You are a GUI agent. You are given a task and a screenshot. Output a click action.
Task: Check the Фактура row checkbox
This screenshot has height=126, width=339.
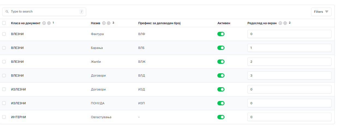pyautogui.click(x=4, y=34)
